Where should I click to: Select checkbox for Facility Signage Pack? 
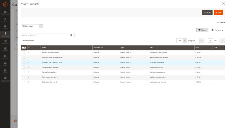click(24, 72)
